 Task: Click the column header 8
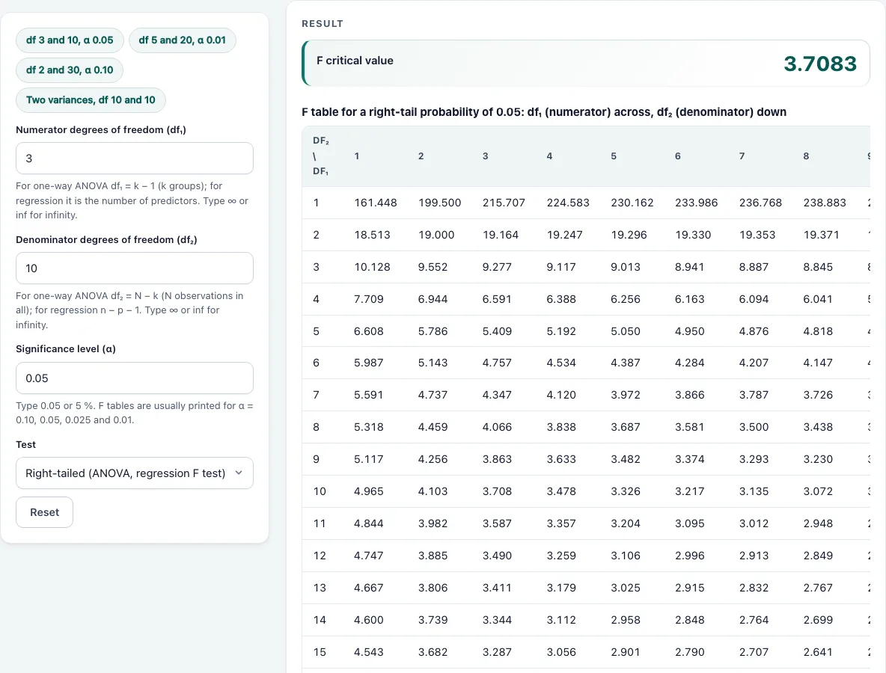pos(807,156)
